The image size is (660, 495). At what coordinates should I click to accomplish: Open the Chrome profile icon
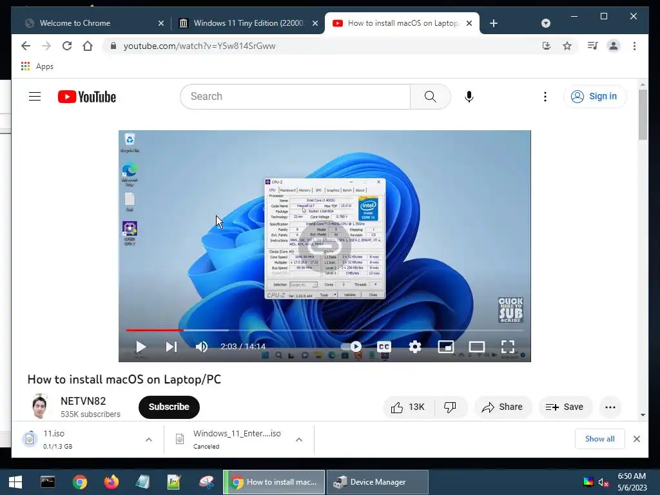tap(614, 46)
